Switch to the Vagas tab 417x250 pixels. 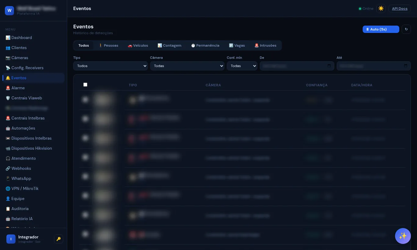(237, 45)
